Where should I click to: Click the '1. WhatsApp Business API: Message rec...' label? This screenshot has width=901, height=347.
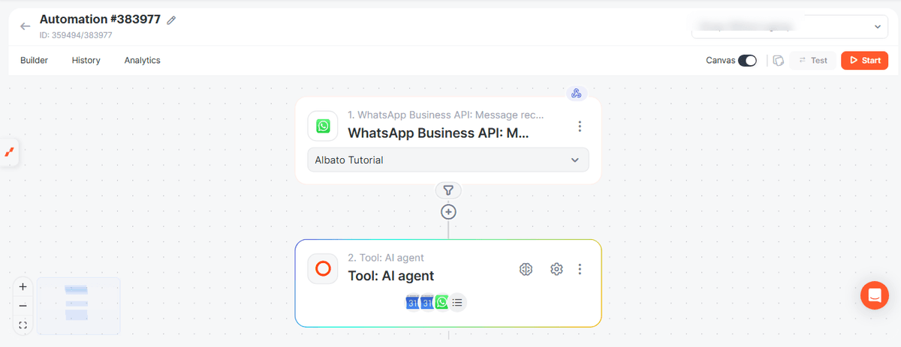tap(446, 115)
